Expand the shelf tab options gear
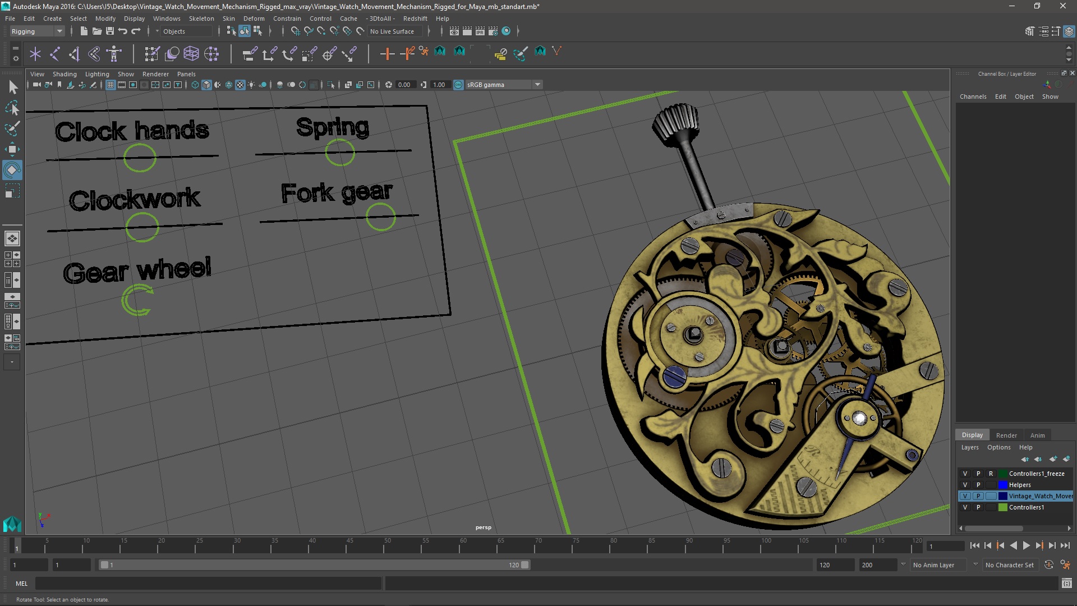Viewport: 1077px width, 606px height. [x=16, y=58]
